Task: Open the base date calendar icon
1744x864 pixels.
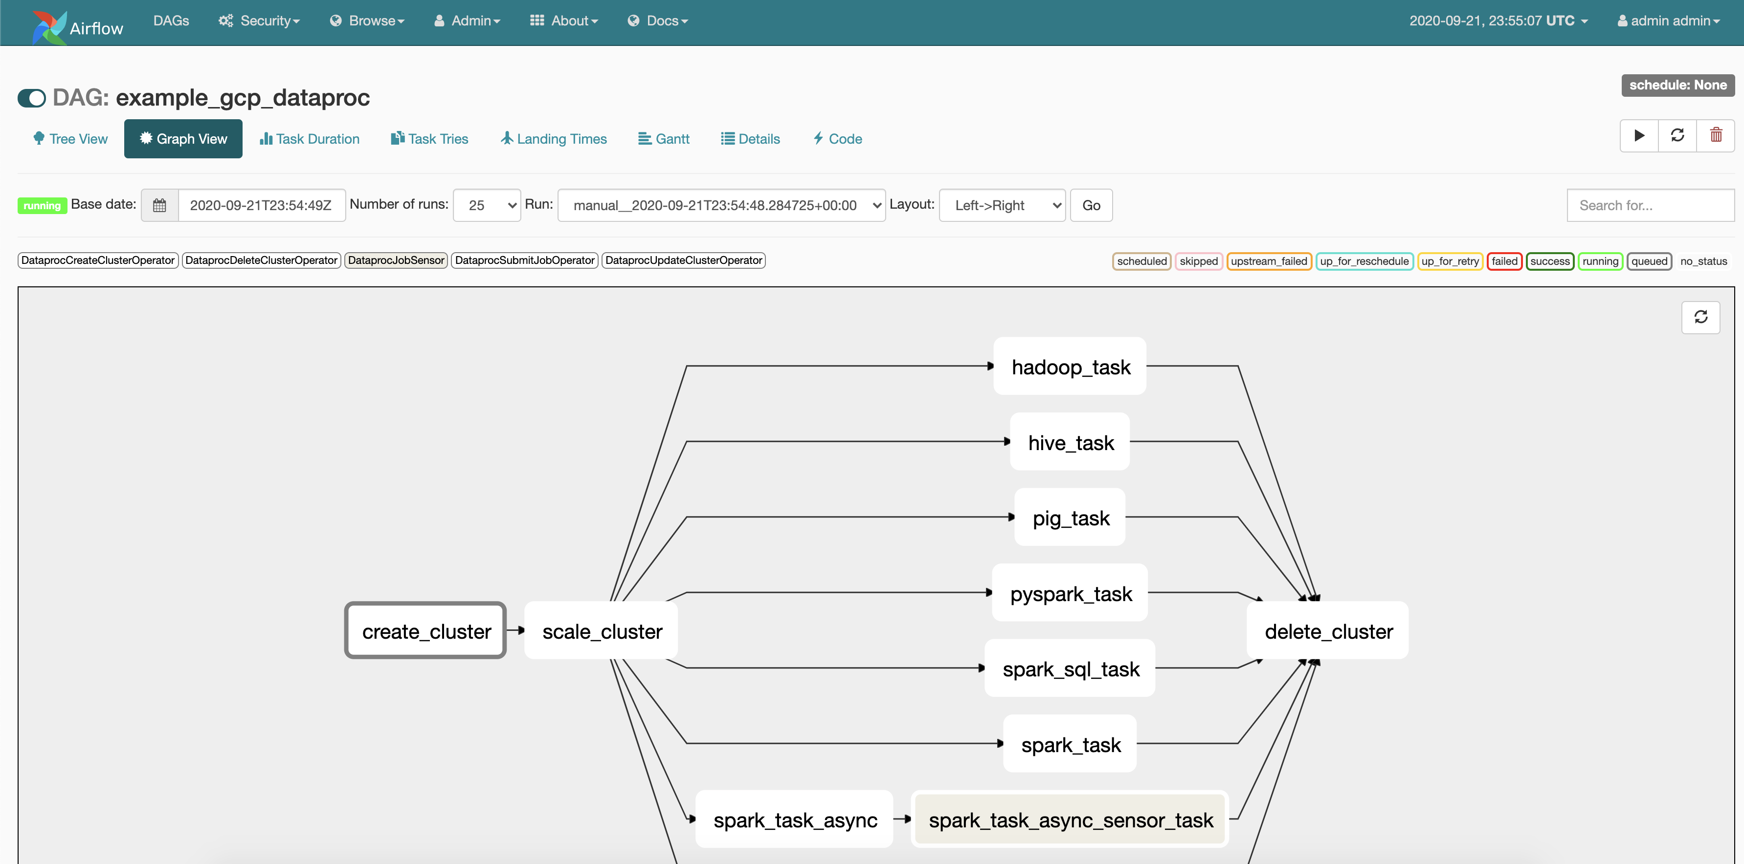Action: pos(160,206)
